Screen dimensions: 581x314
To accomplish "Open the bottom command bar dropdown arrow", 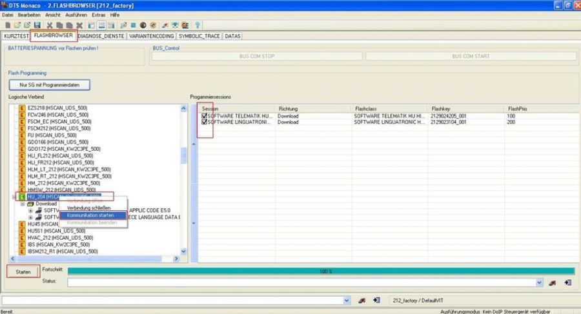I will pos(347,300).
